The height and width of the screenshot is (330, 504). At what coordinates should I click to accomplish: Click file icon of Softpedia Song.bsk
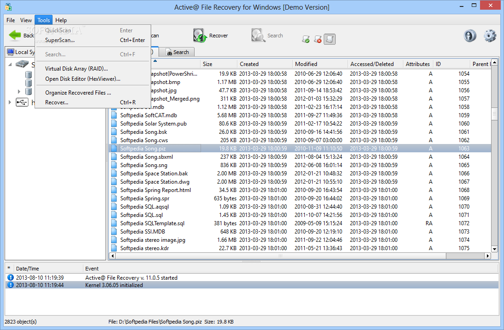click(114, 132)
